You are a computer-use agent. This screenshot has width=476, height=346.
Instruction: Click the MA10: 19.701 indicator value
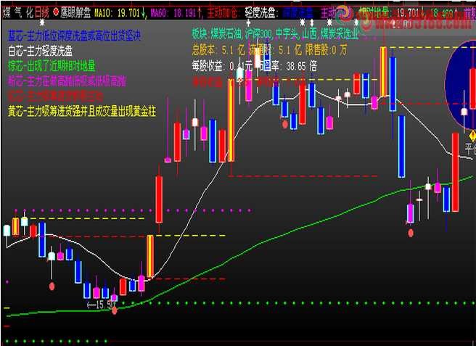coord(117,13)
